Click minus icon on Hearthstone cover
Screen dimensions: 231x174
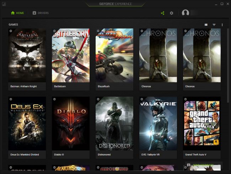54,167
